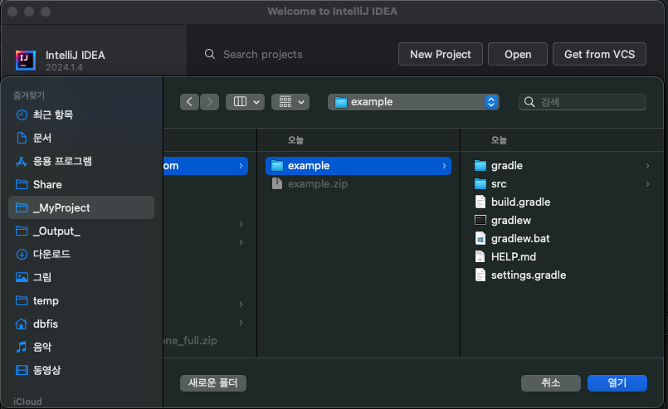Click the Applications icon beside 응용 프로그램

pyautogui.click(x=22, y=161)
